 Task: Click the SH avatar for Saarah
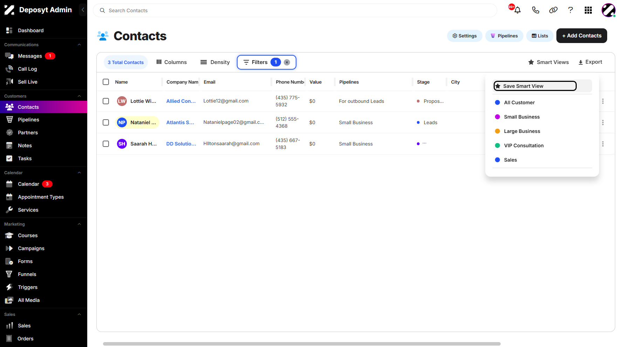(x=122, y=144)
